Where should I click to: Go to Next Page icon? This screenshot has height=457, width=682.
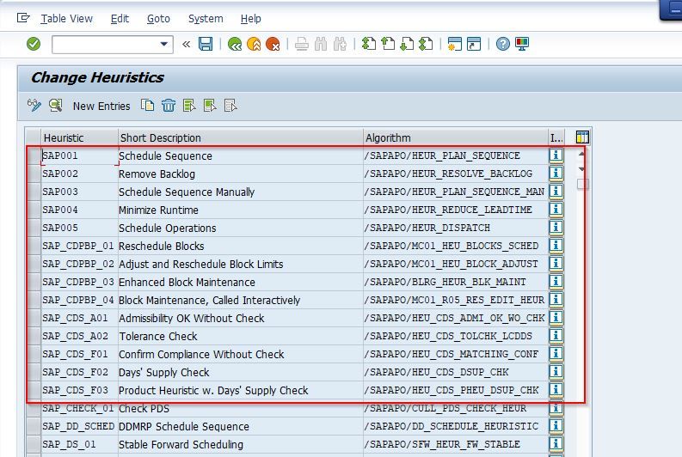(x=407, y=44)
